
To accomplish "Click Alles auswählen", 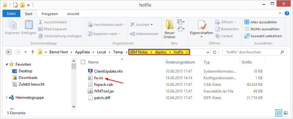I will (261, 22).
